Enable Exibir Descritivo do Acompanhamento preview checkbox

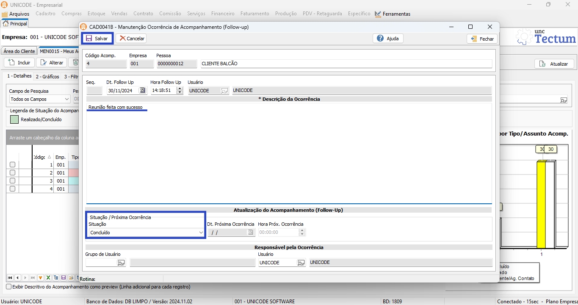tap(9, 287)
